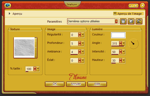
Task: Reset settings to default with the arrow icon
Action: click(139, 21)
